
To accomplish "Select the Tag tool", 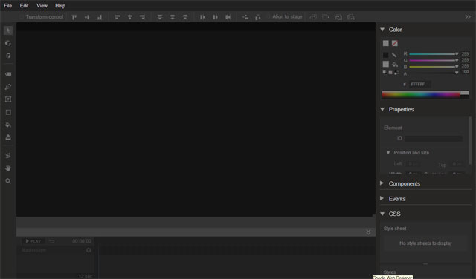I will 8,74.
